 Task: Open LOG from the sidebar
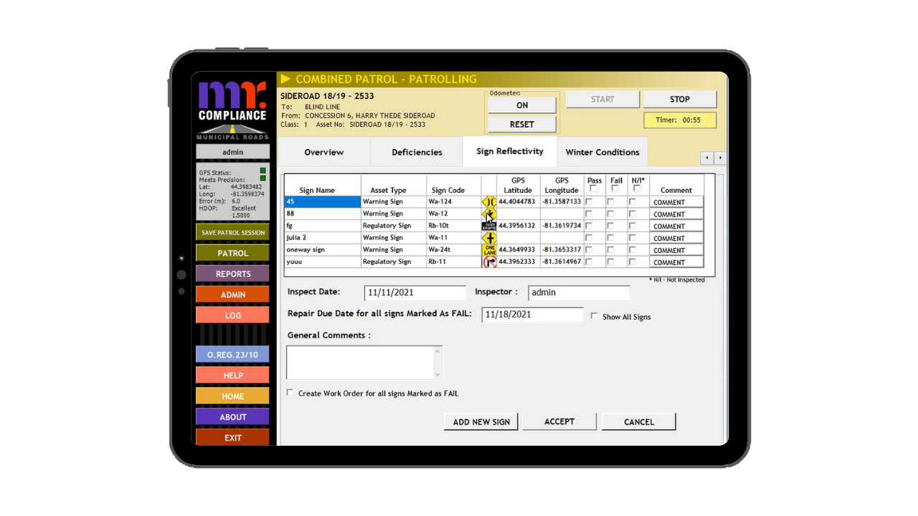click(x=232, y=315)
